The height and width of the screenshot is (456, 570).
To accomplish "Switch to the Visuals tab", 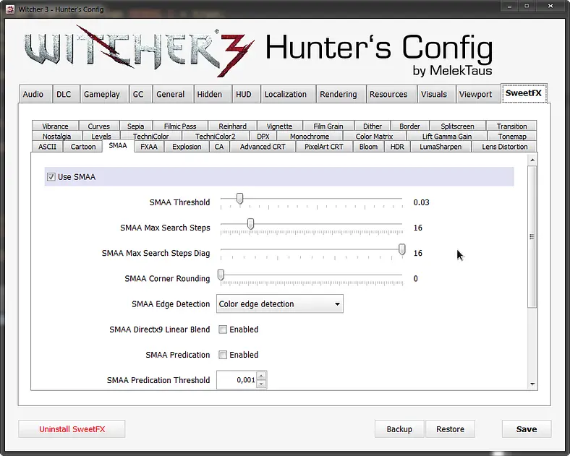I will tap(437, 95).
